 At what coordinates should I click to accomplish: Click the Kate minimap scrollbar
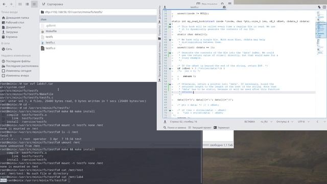321,63
